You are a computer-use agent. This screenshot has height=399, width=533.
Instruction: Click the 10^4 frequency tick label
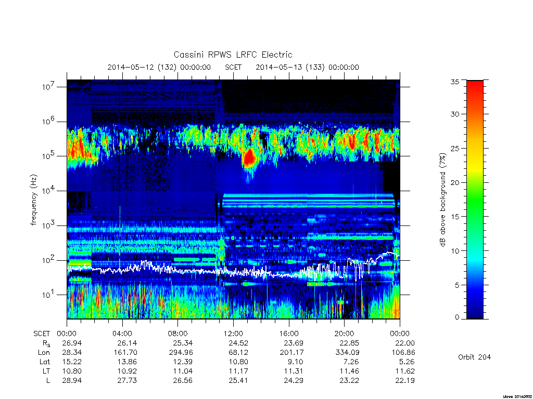pyautogui.click(x=48, y=191)
